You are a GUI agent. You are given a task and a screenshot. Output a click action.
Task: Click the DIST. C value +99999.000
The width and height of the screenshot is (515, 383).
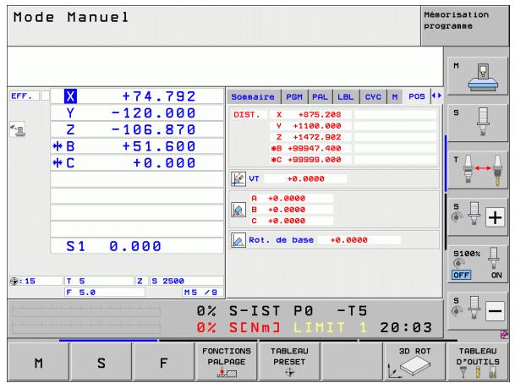315,160
